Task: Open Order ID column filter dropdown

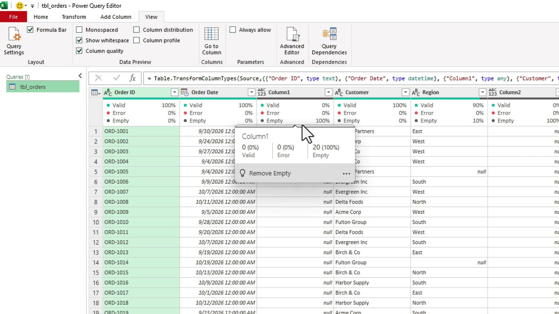Action: click(x=174, y=92)
